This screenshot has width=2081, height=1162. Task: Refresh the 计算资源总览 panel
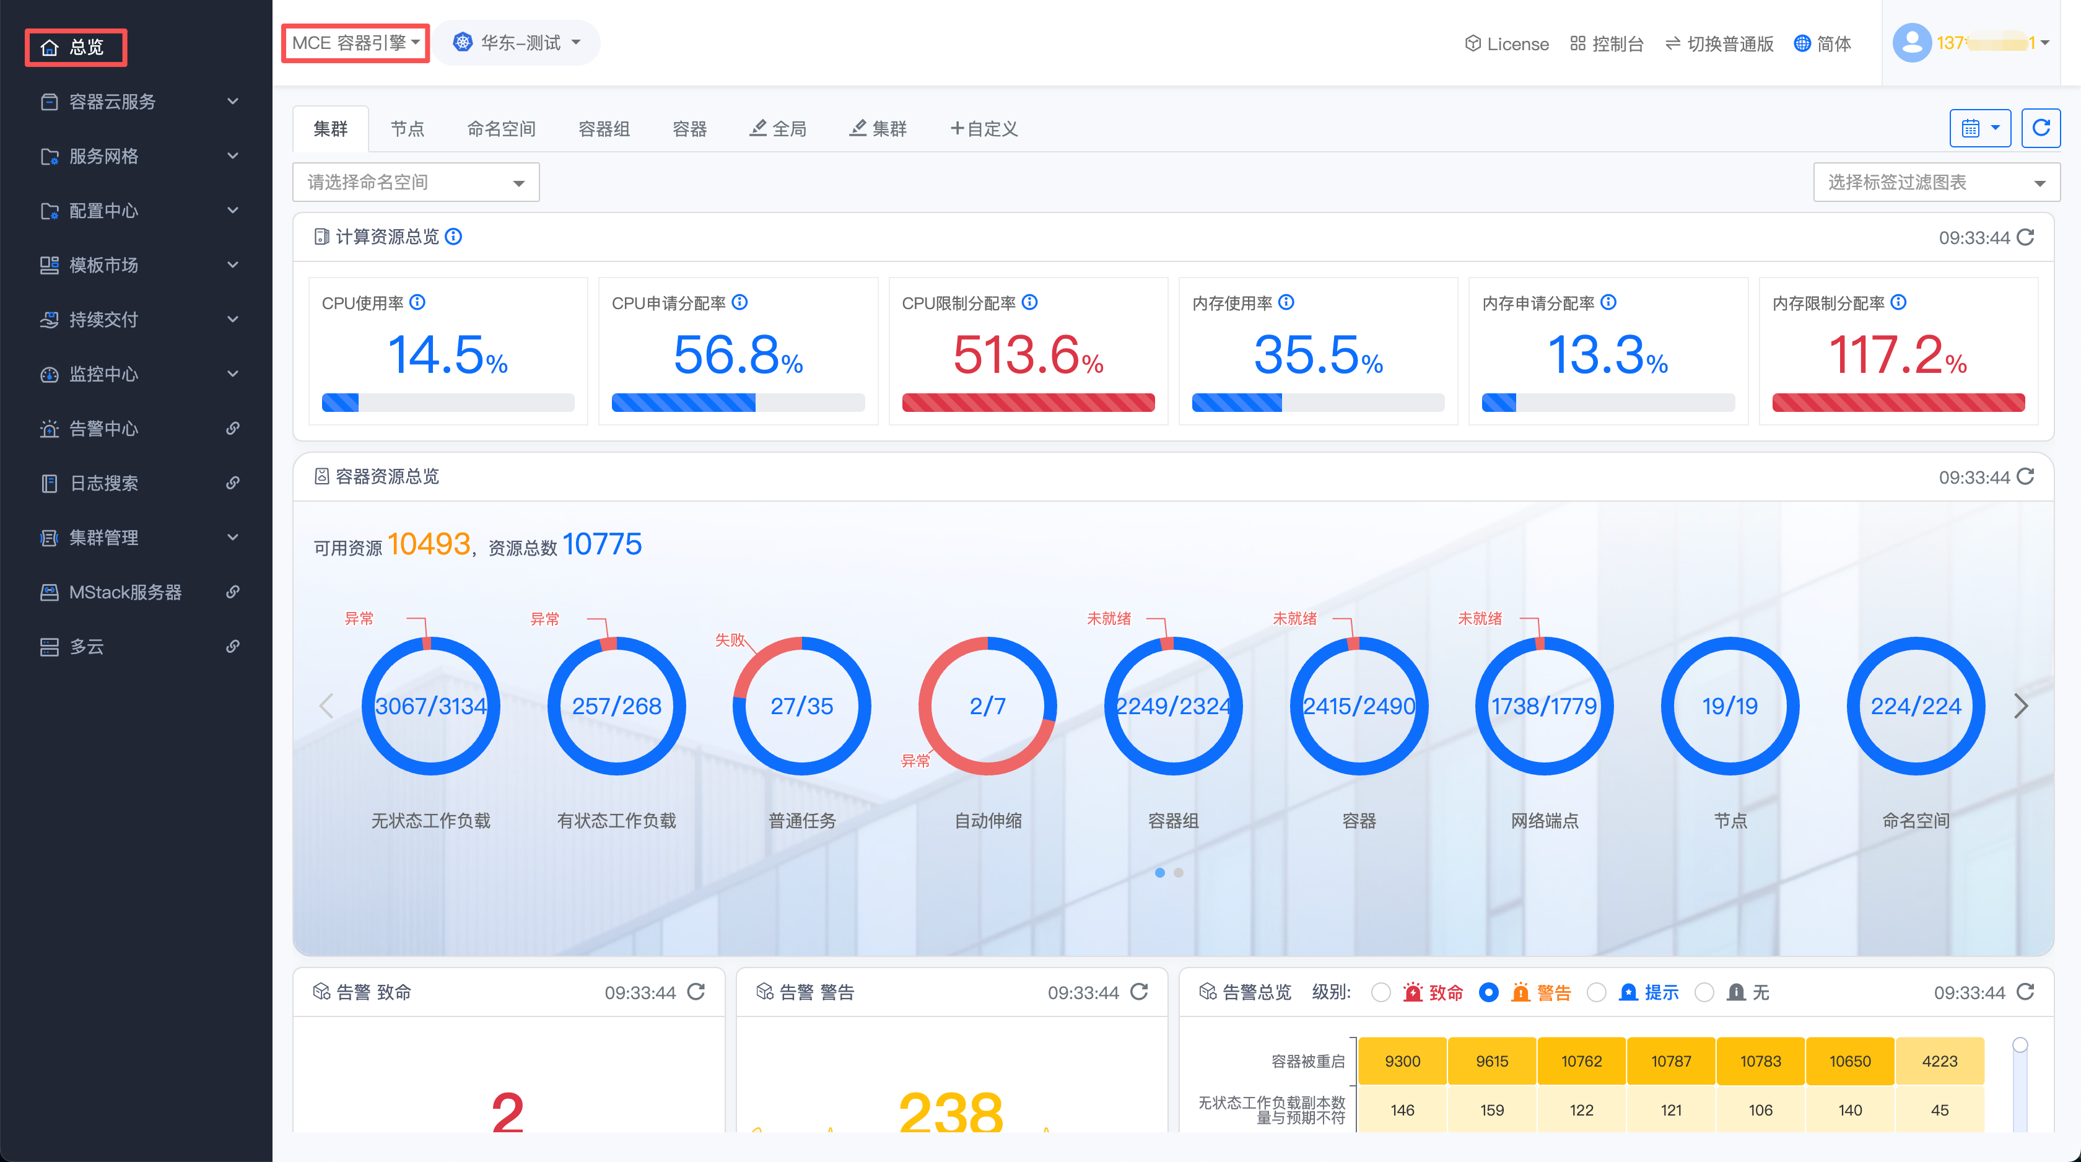click(x=2025, y=237)
